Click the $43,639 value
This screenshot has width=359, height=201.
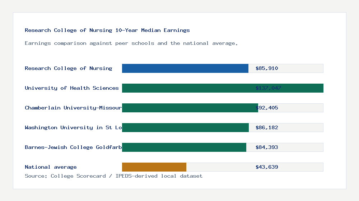click(x=267, y=167)
